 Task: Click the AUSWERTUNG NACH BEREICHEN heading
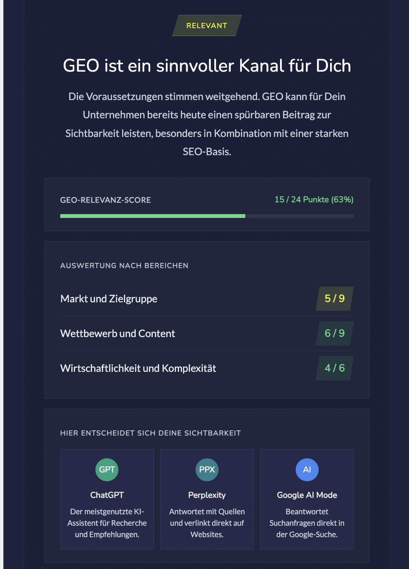click(x=124, y=266)
